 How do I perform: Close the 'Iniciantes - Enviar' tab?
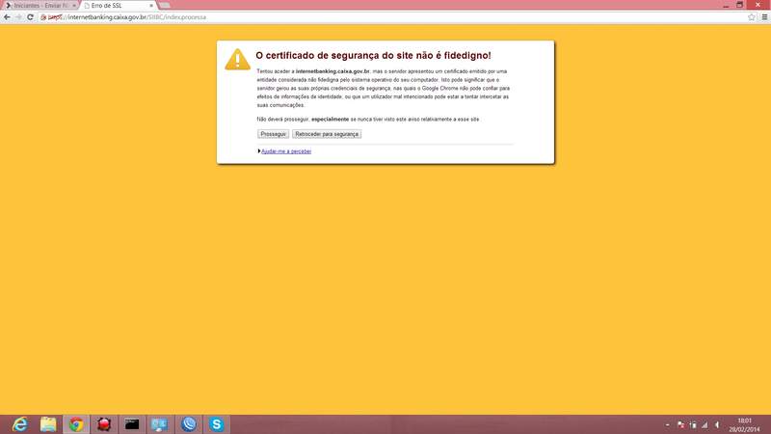[x=74, y=6]
